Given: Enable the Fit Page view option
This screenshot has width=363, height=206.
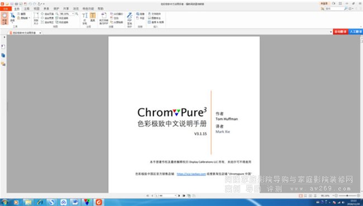Looking at the screenshot, I should pos(47,14).
